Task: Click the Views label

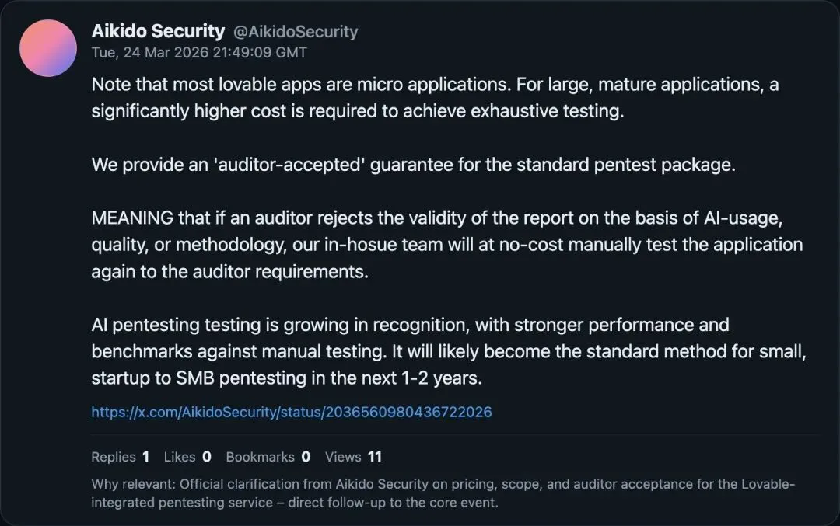Action: coord(343,457)
